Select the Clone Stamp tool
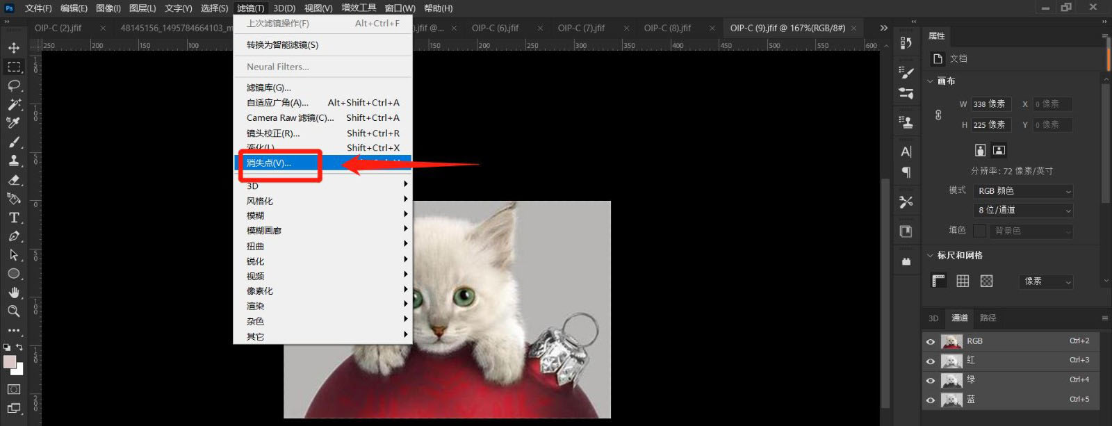 point(13,161)
